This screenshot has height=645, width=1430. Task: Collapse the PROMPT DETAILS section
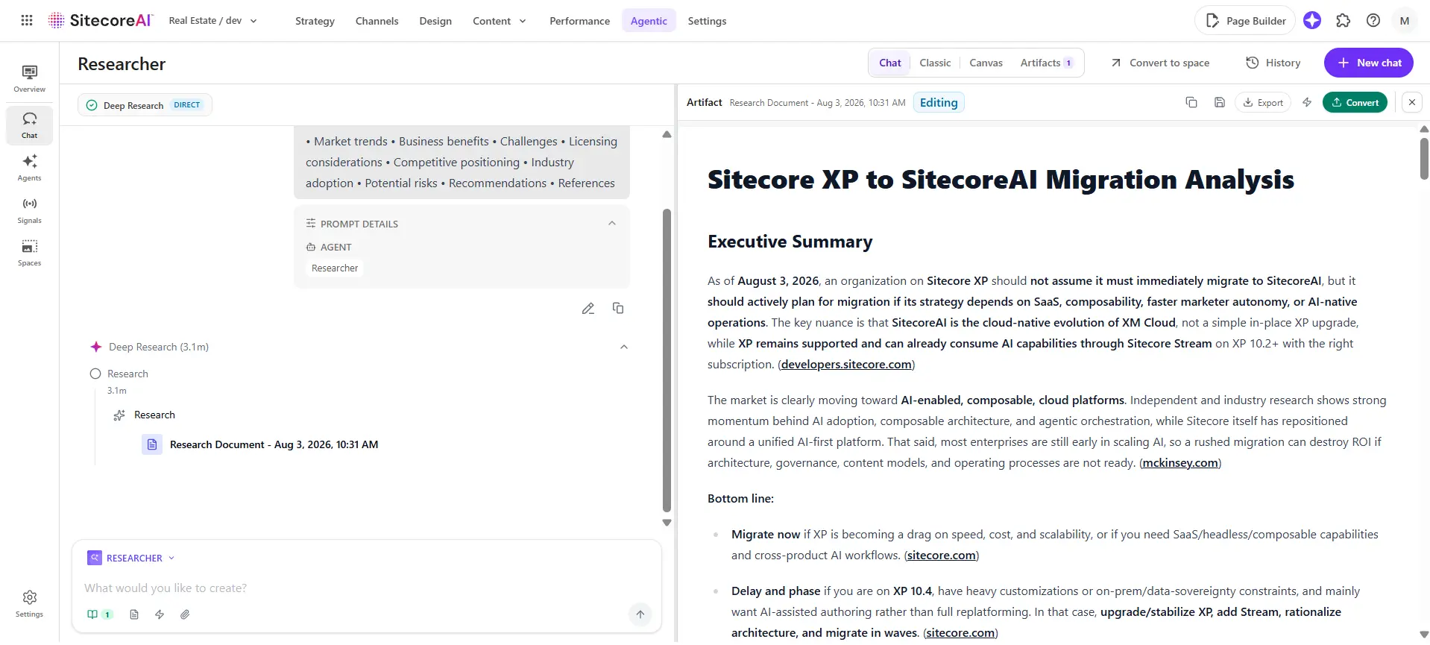pos(612,223)
